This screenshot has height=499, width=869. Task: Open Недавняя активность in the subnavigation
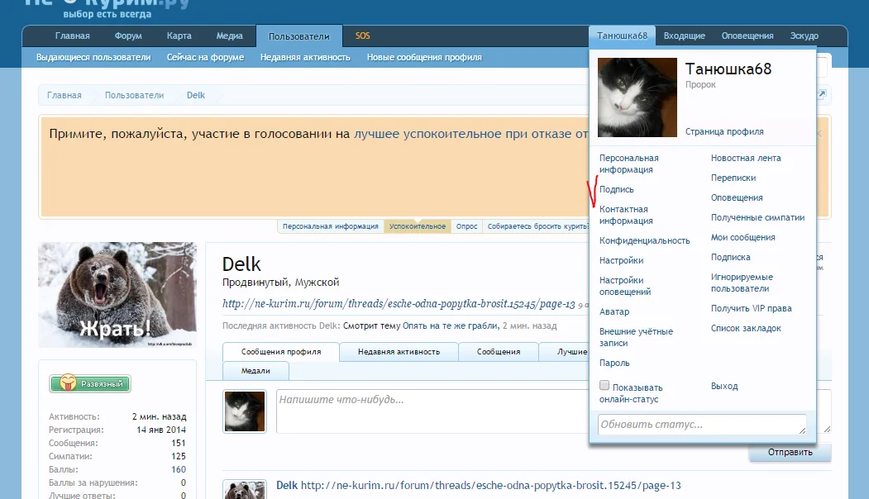pyautogui.click(x=305, y=58)
